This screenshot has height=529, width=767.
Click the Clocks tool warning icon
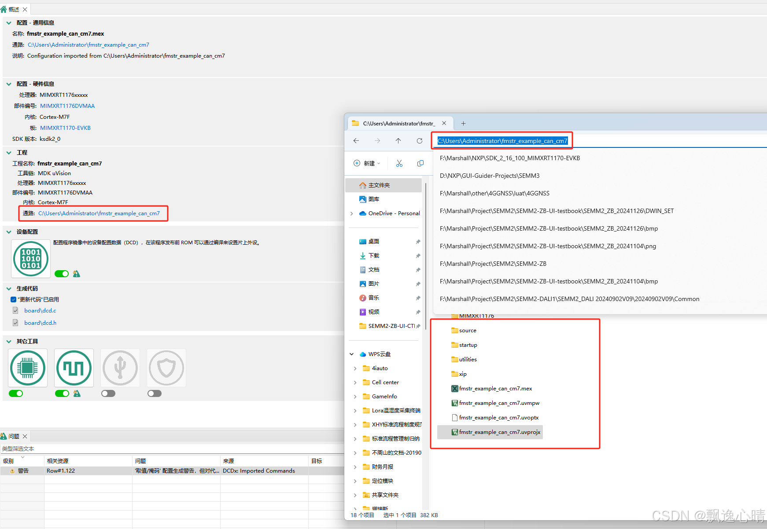click(76, 393)
